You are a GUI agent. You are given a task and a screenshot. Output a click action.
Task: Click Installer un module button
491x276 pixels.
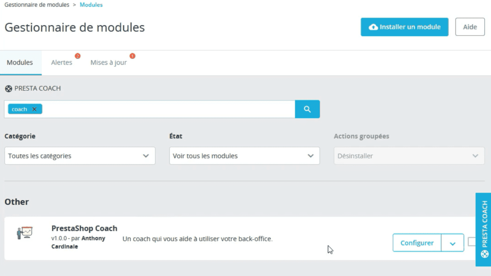tap(404, 27)
